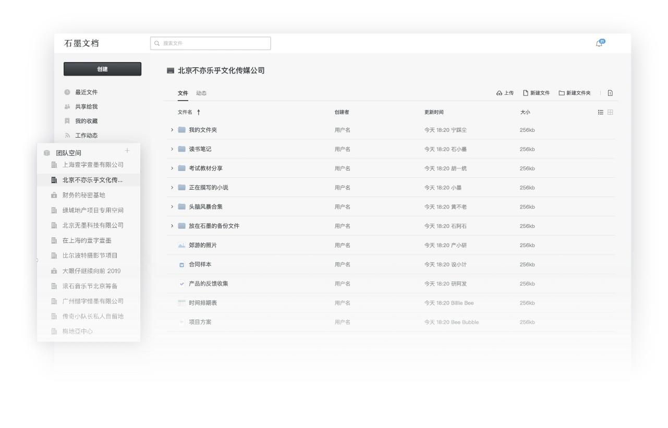Switch to grid view layout
This screenshot has width=668, height=428.
(610, 112)
